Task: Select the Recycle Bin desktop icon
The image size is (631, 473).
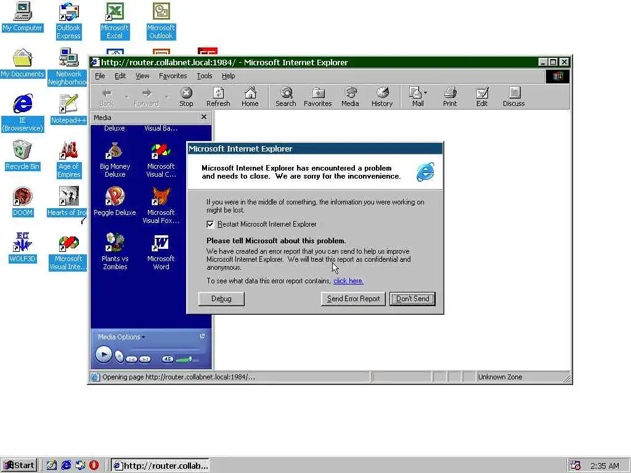Action: [x=22, y=156]
